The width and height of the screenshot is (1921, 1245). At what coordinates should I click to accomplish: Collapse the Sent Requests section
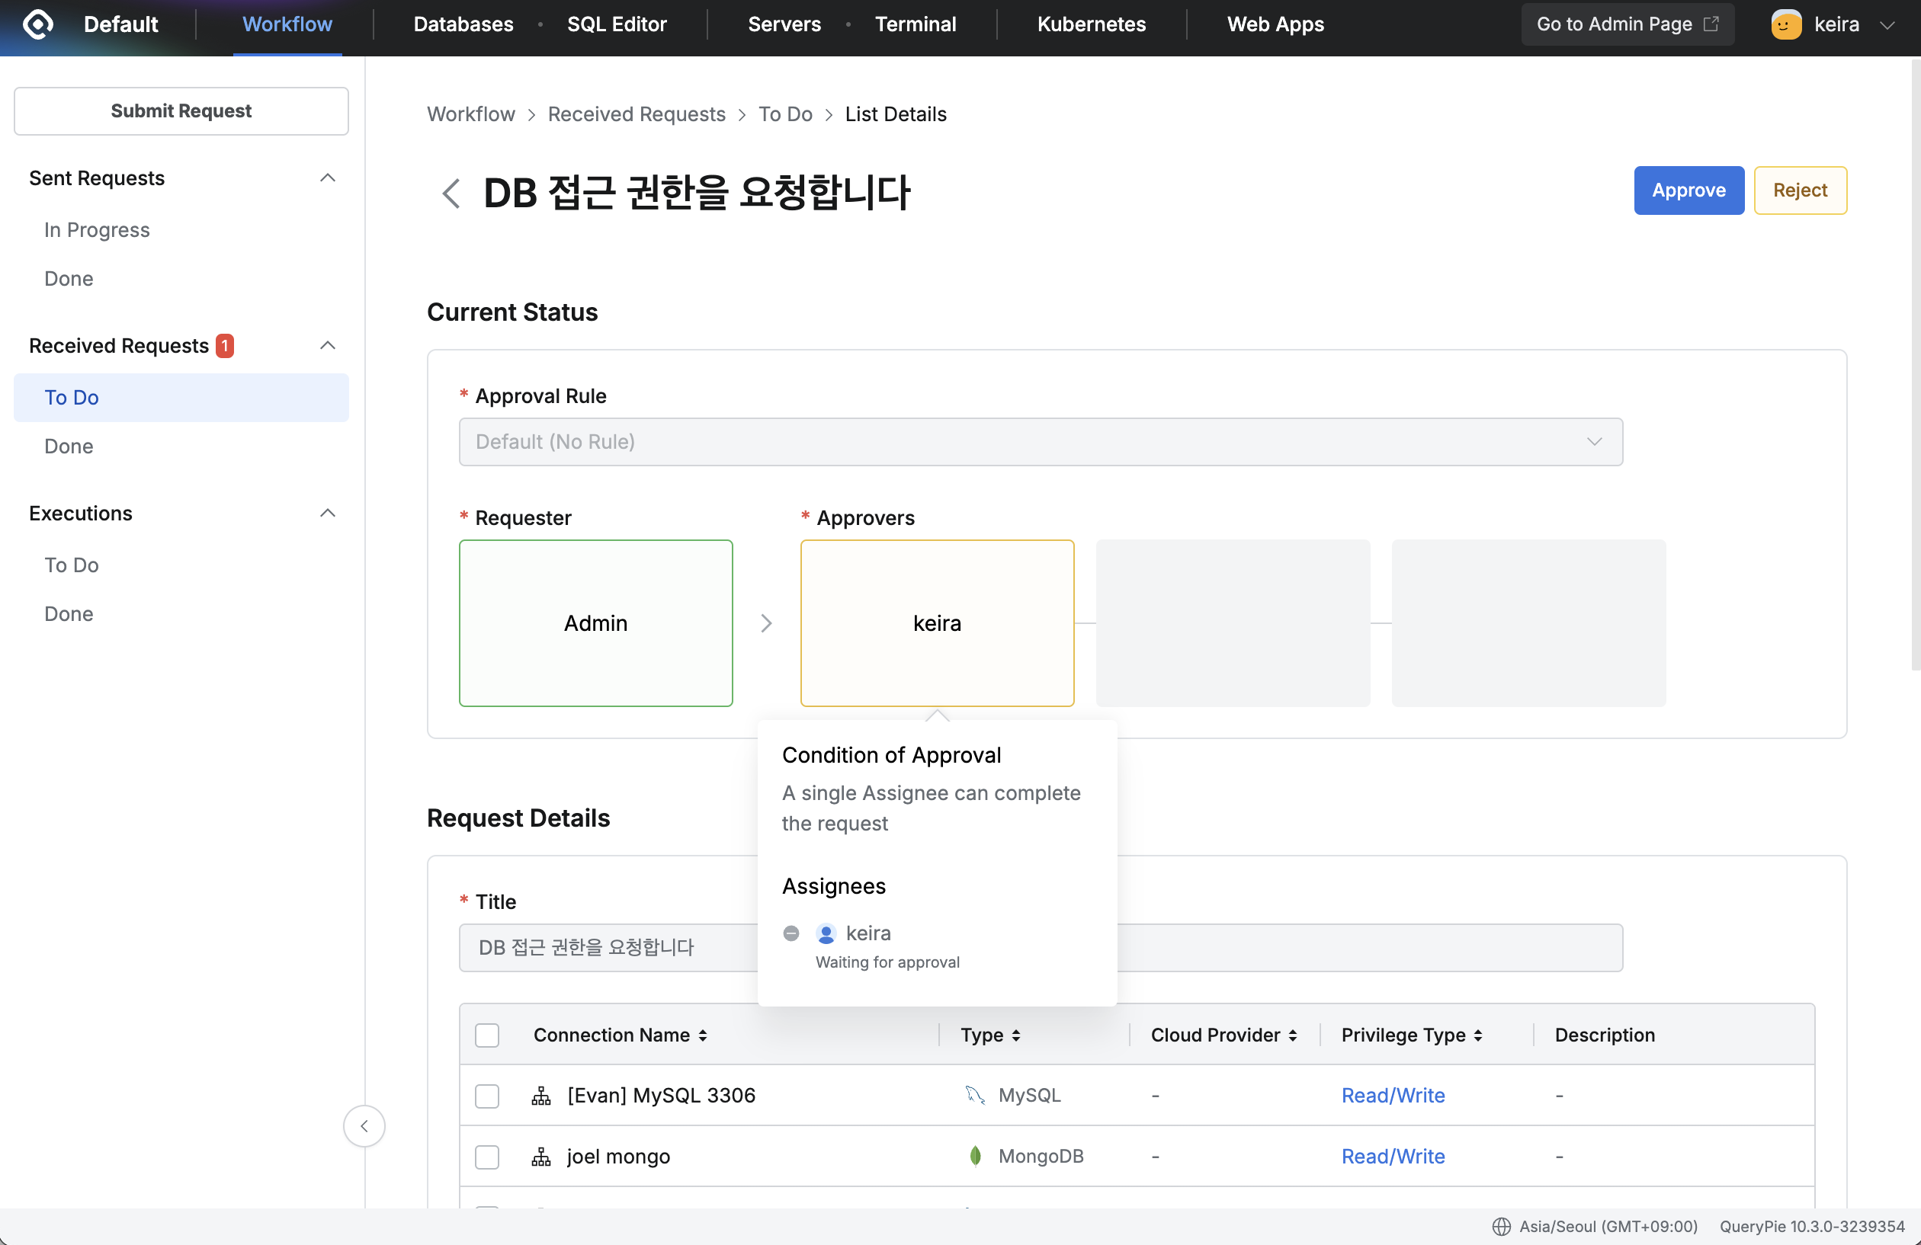[327, 178]
